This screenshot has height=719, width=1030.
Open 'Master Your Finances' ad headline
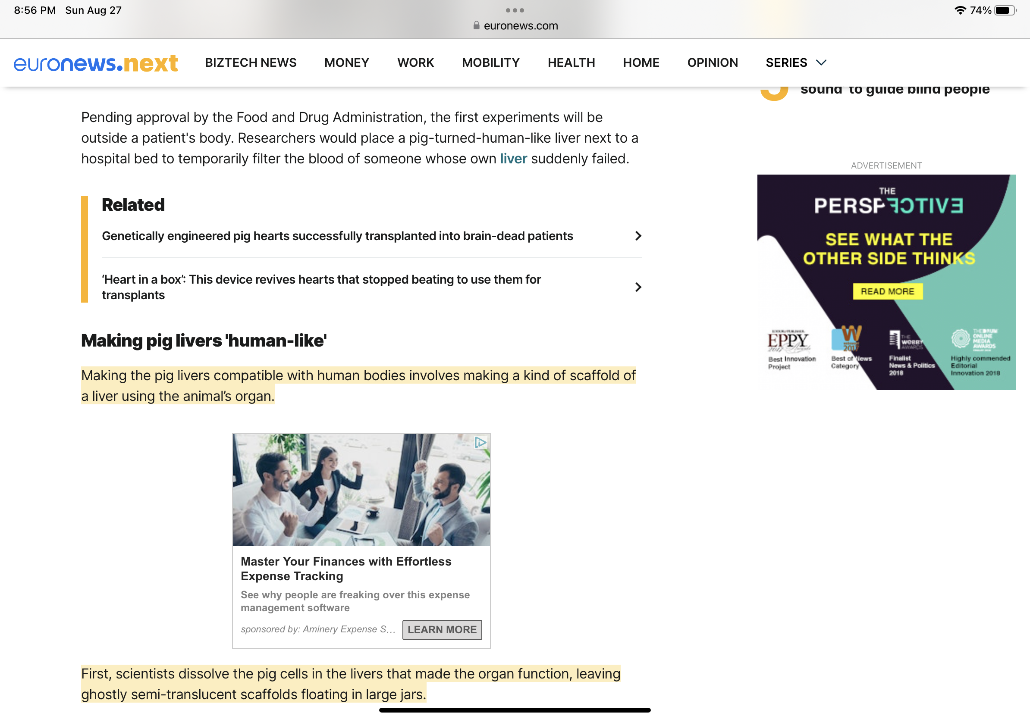point(346,569)
